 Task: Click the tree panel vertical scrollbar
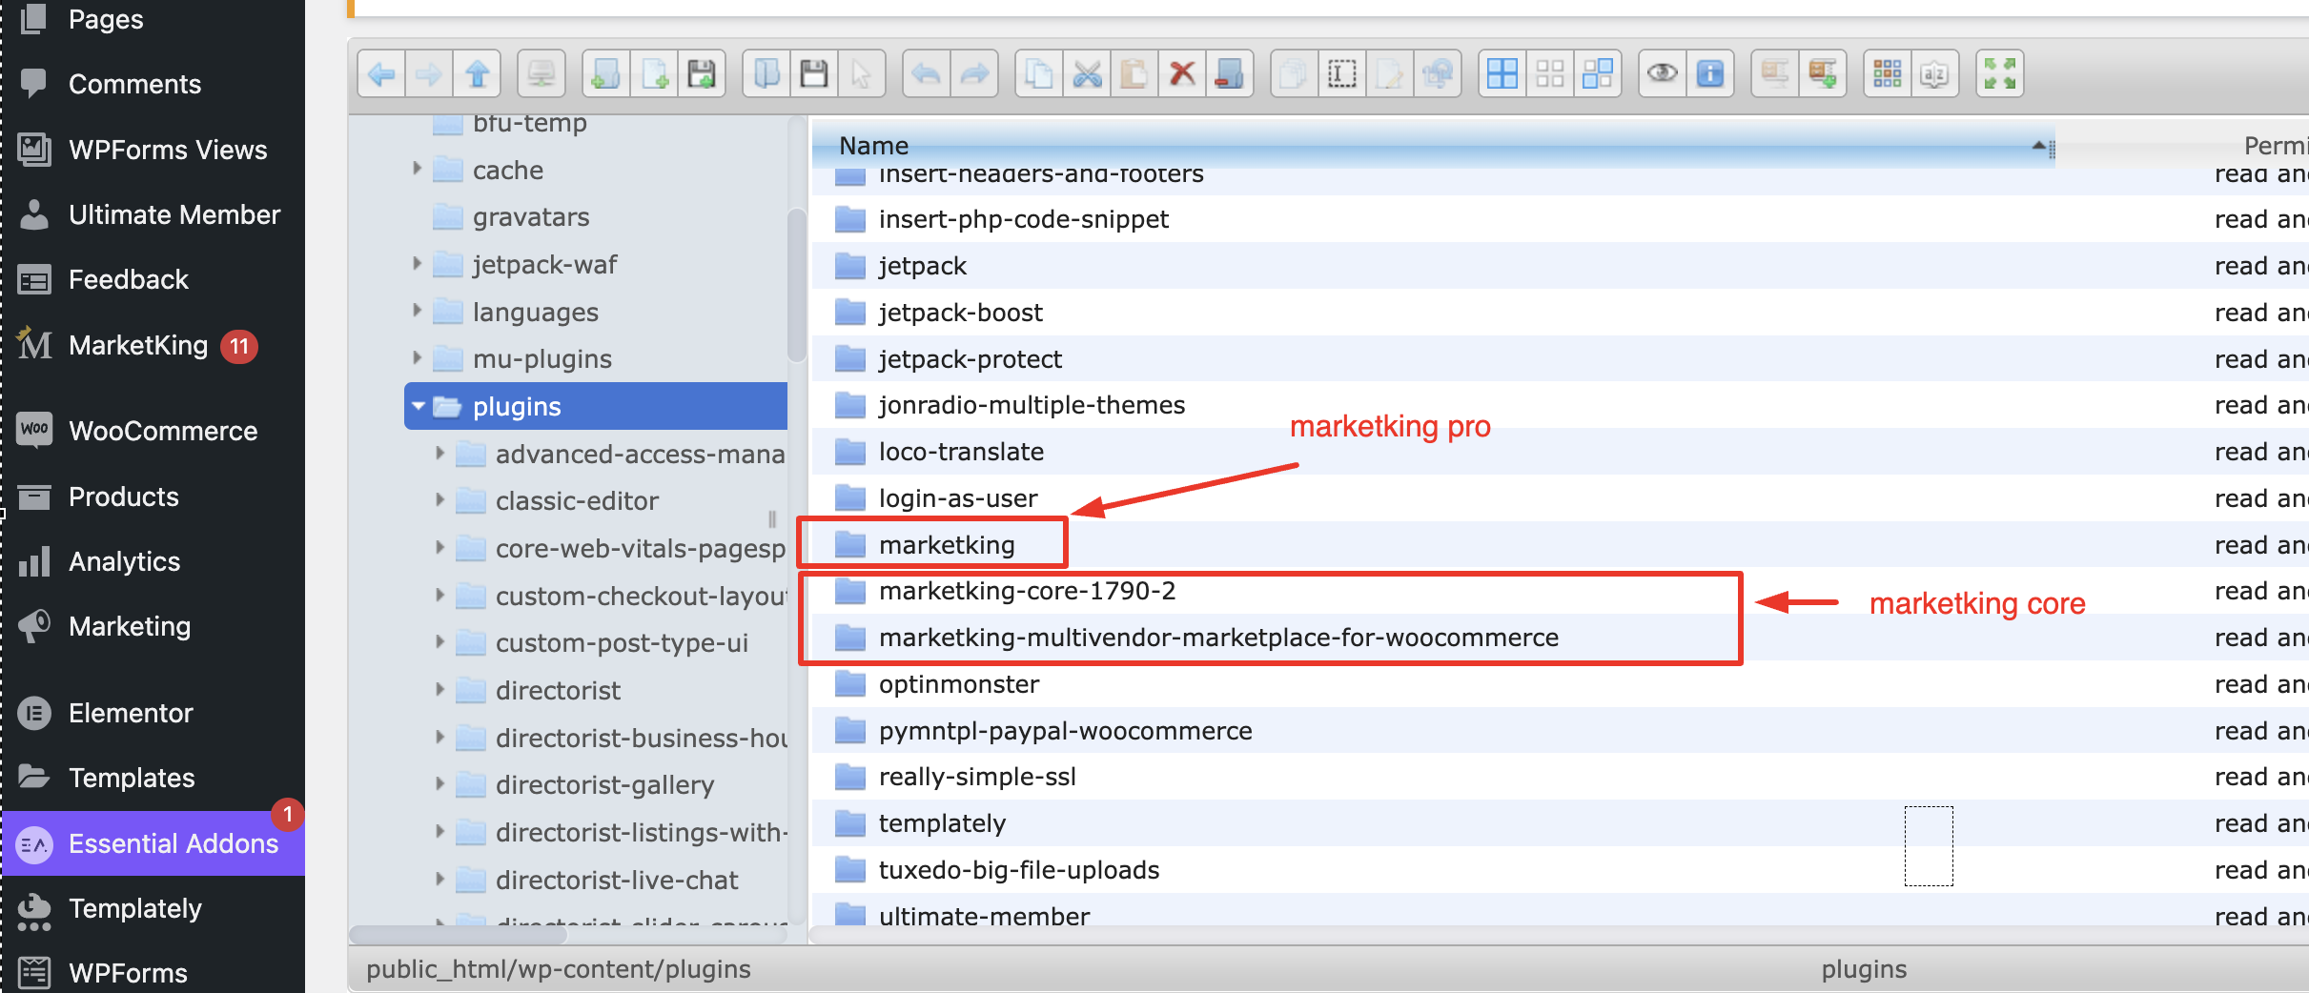(797, 286)
